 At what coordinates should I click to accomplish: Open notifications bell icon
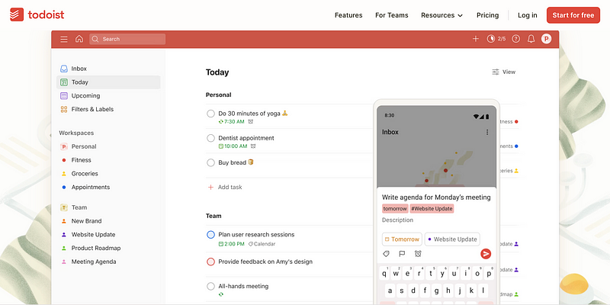531,39
